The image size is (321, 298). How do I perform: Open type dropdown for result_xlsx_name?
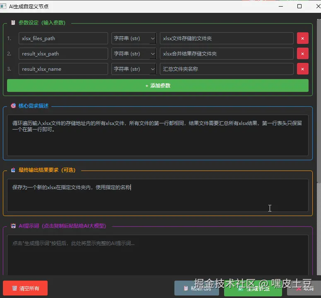134,69
